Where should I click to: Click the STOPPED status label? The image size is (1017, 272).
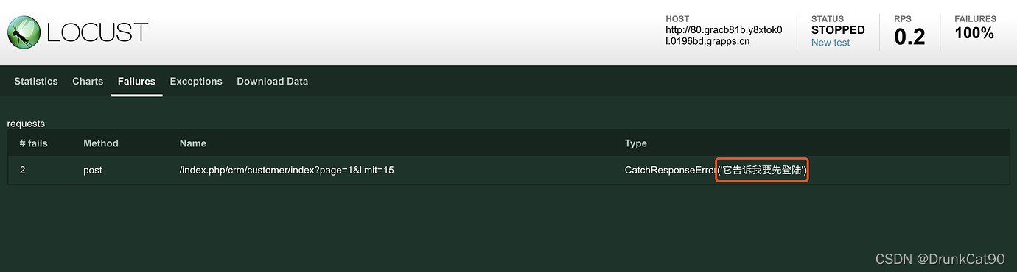click(838, 30)
